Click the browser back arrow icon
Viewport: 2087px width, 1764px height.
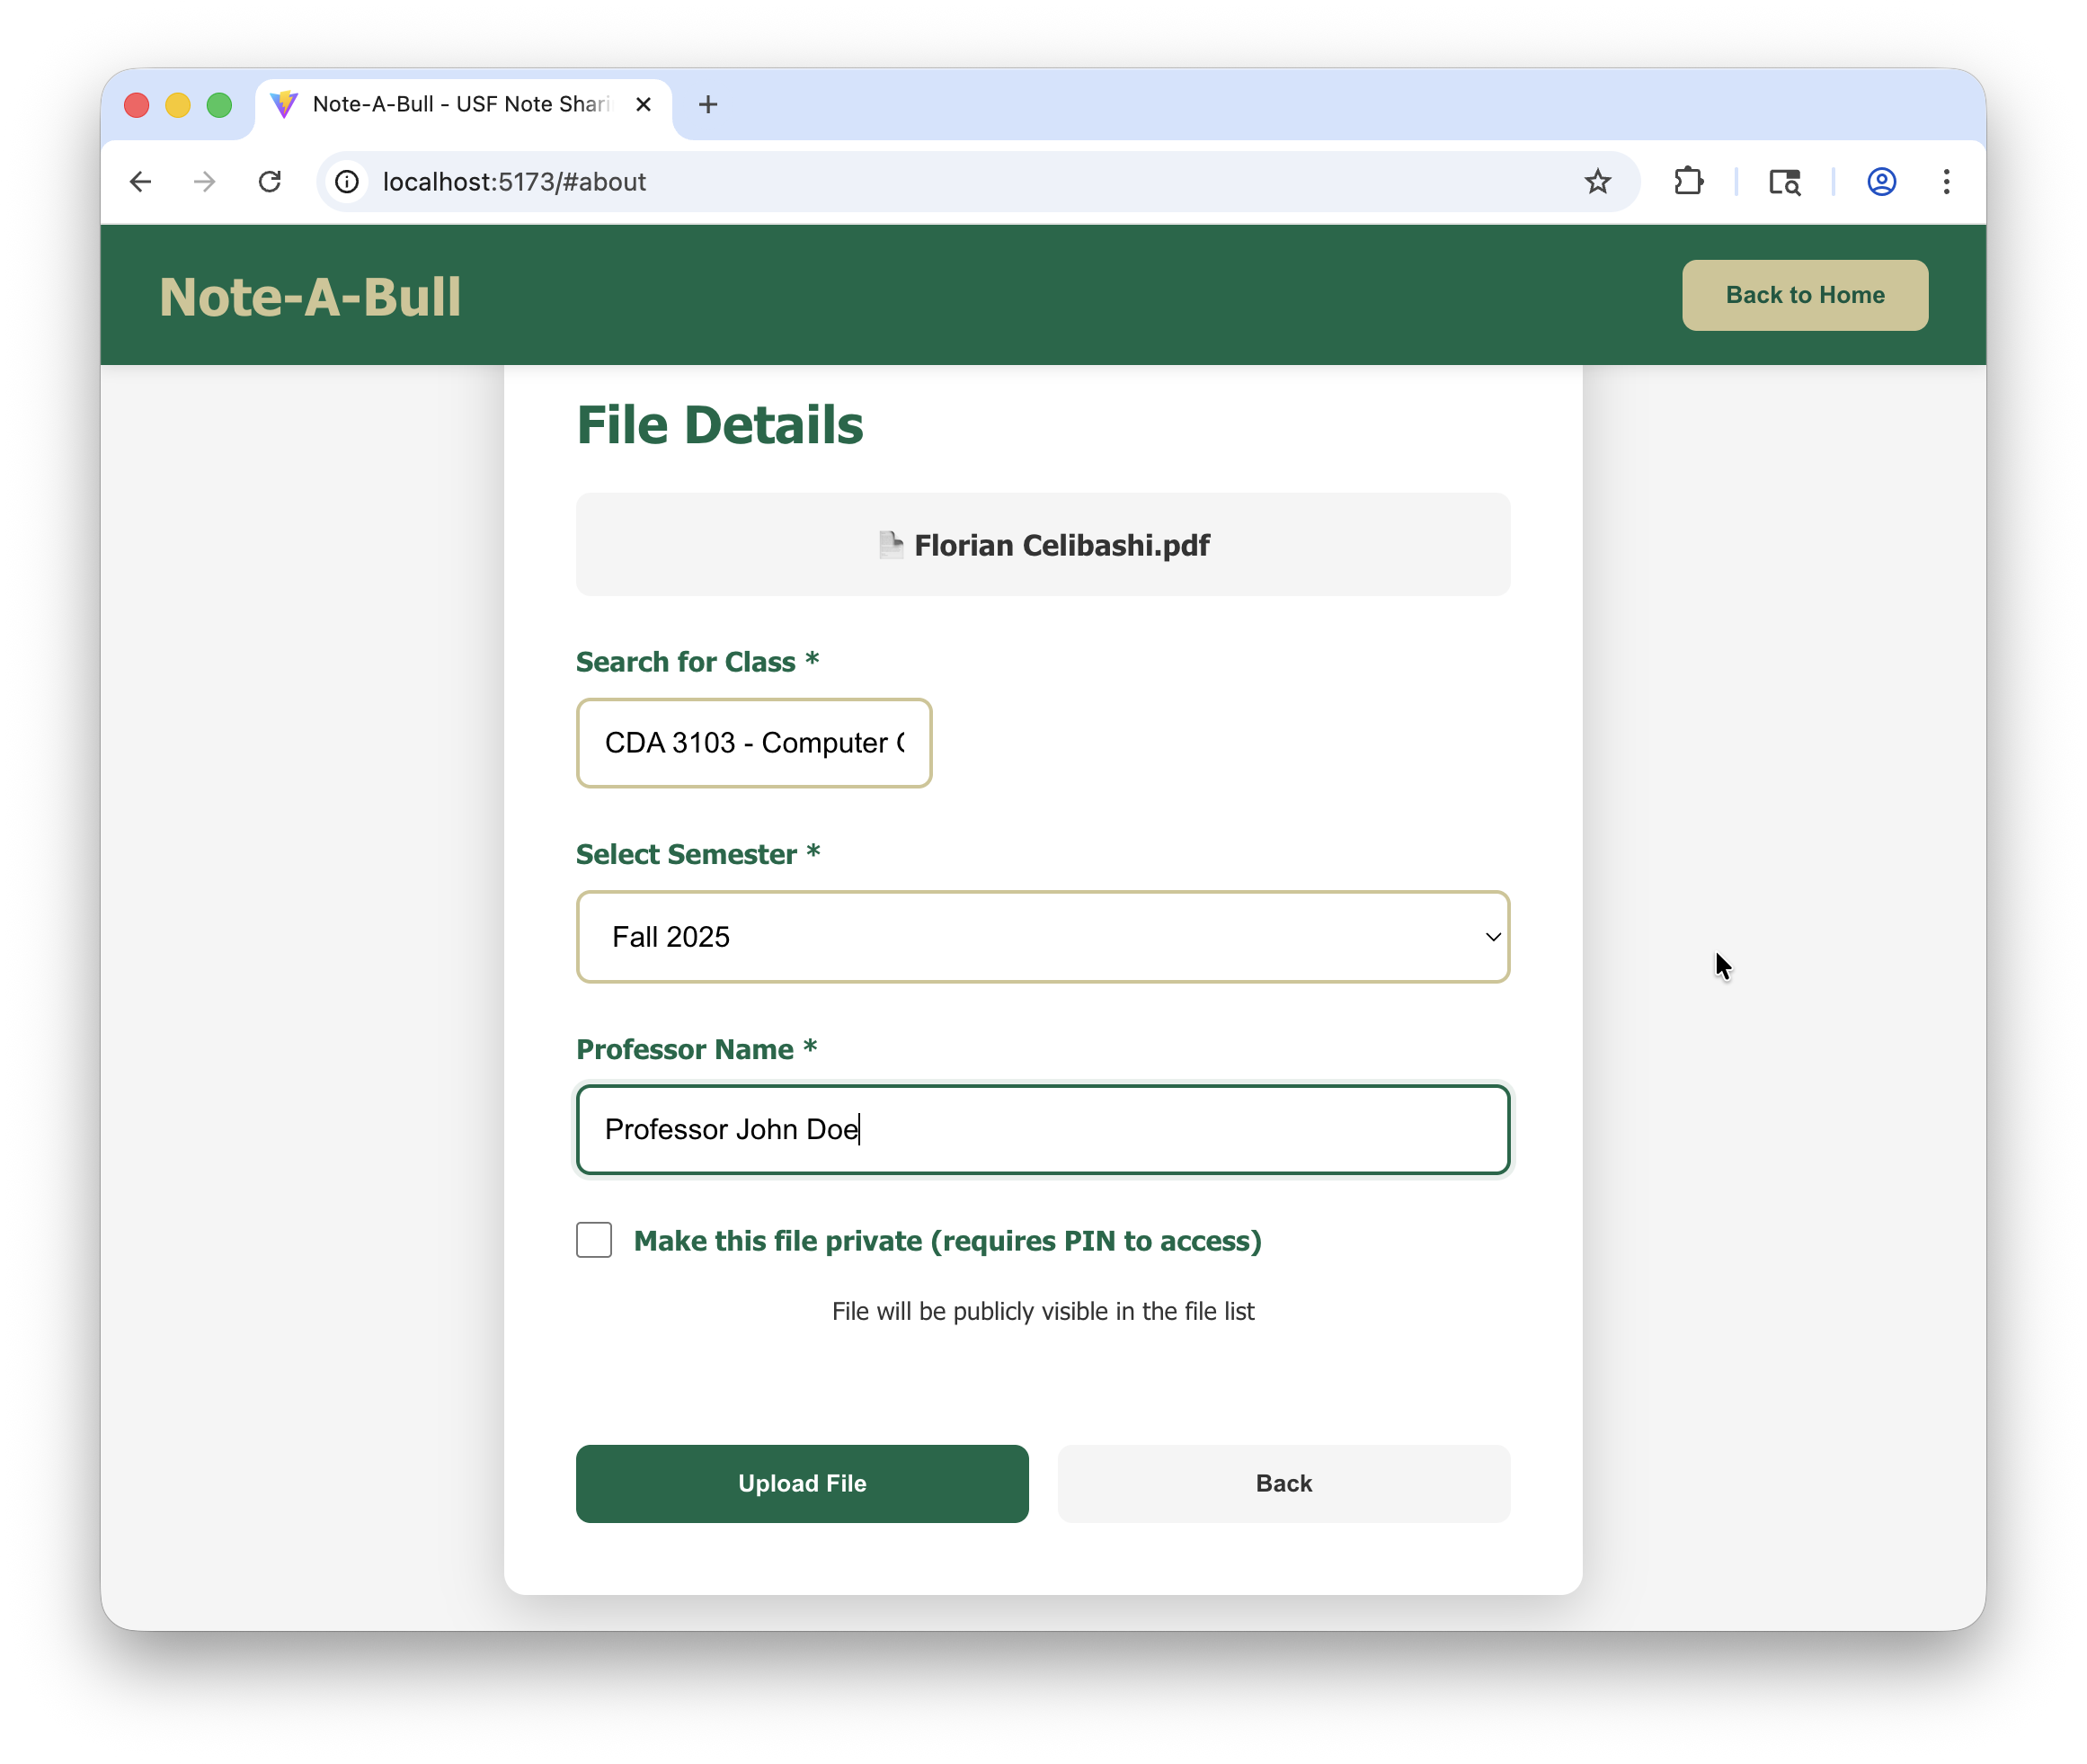(141, 182)
